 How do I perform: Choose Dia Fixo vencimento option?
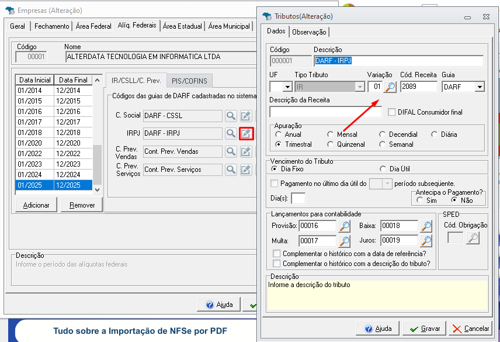[x=274, y=169]
